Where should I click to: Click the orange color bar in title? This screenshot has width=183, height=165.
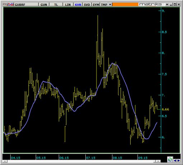coord(125,5)
